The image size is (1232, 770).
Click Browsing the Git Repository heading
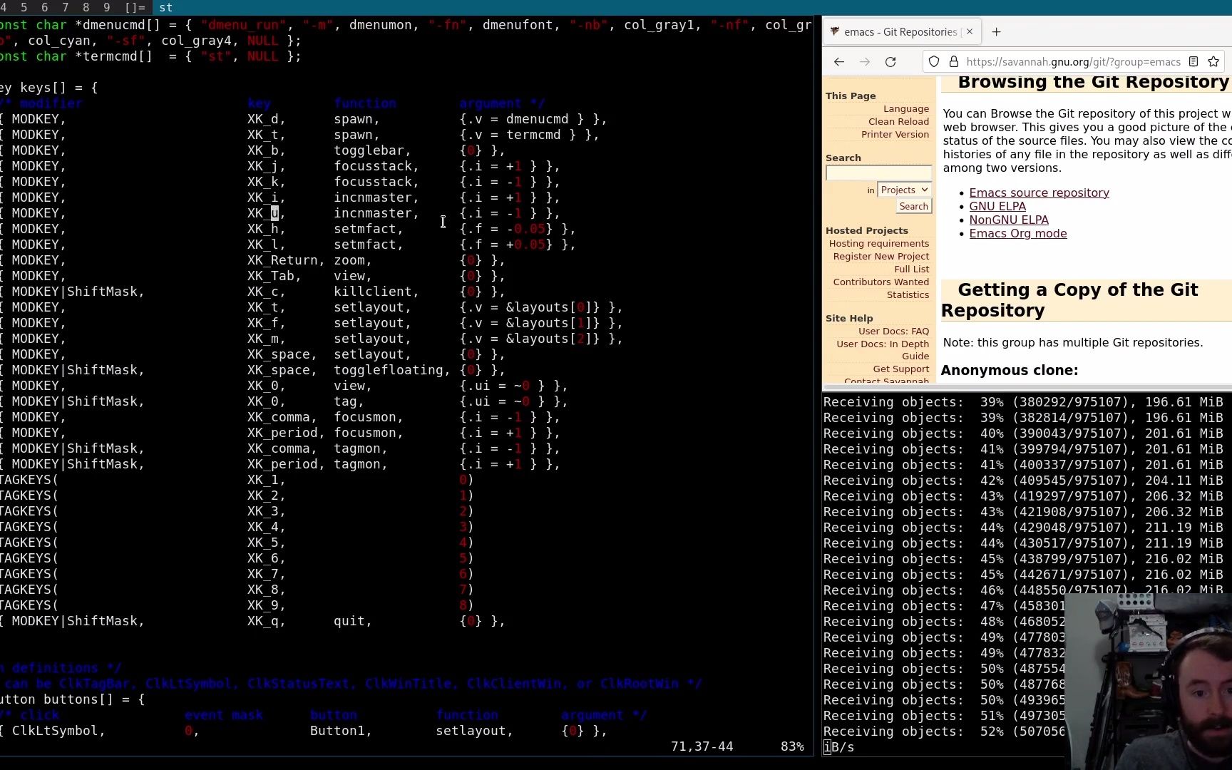(x=1093, y=82)
